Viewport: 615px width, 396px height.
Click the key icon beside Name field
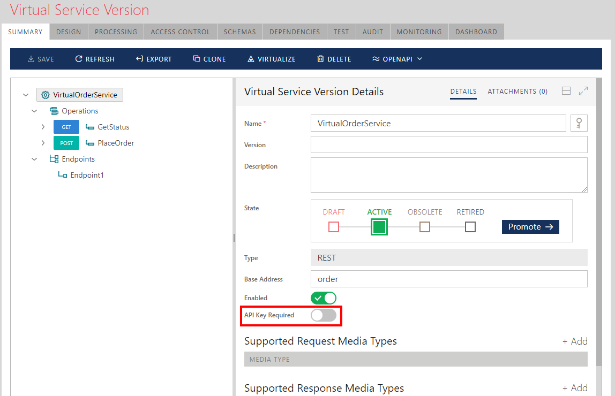(x=579, y=124)
